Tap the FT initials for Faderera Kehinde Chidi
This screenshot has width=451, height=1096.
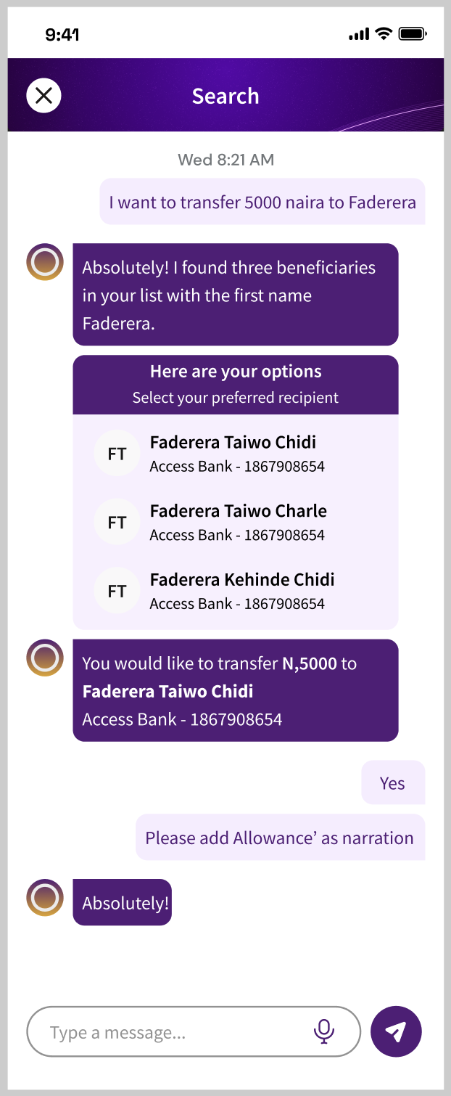(x=117, y=592)
